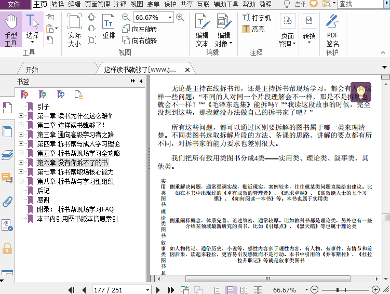Click in the 查找 search field
Image resolution: width=390 pixels, height=294 pixels.
[x=361, y=4]
